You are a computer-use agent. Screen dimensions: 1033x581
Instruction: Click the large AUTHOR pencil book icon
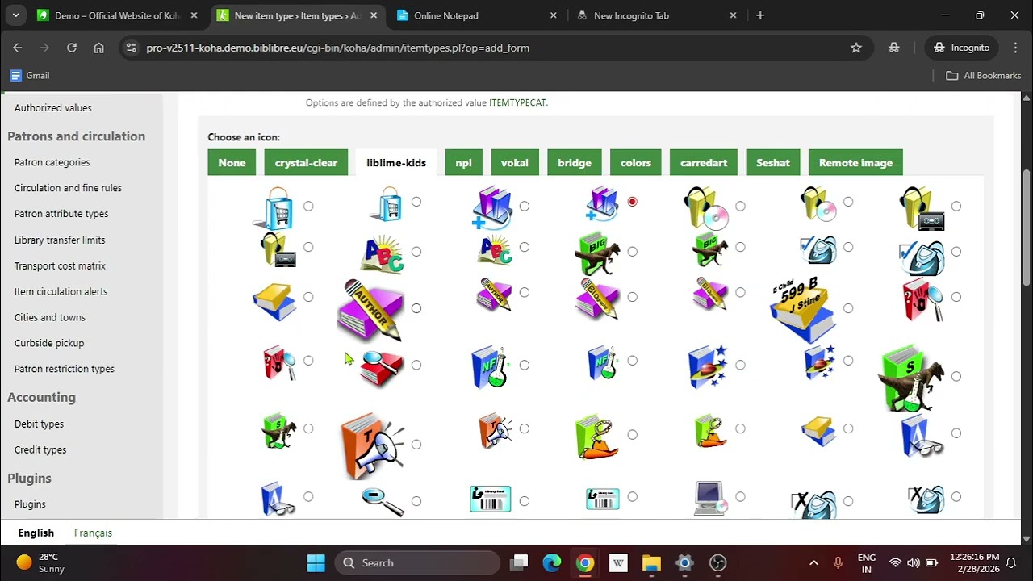(x=371, y=310)
